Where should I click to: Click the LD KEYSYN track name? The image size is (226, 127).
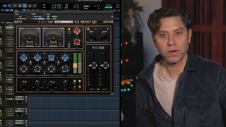[19, 121]
